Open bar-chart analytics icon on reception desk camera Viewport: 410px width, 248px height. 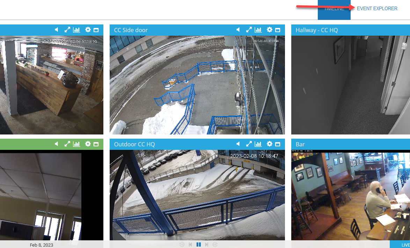click(76, 30)
